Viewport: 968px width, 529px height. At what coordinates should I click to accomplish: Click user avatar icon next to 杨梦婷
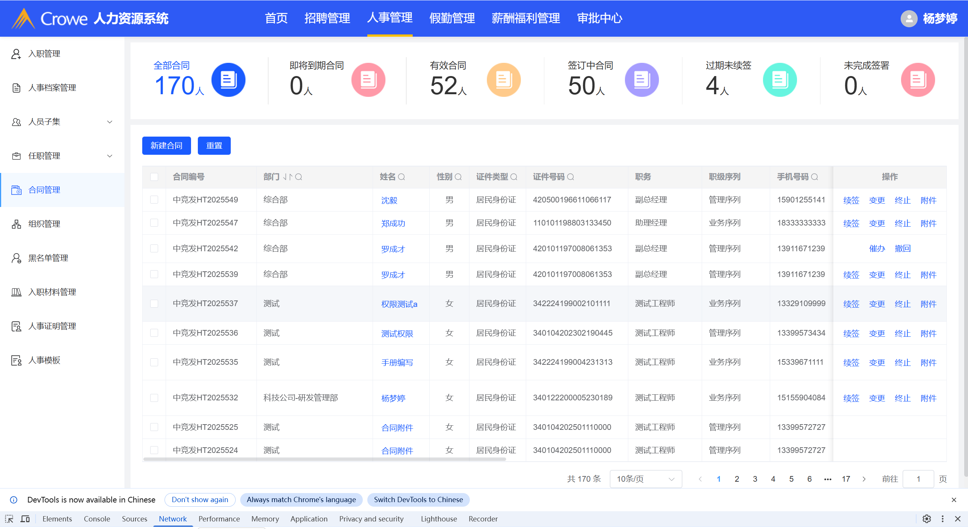(x=909, y=19)
